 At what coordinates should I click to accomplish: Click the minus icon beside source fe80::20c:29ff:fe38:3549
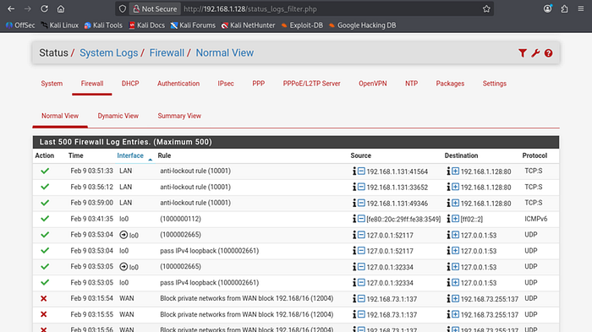coord(361,219)
